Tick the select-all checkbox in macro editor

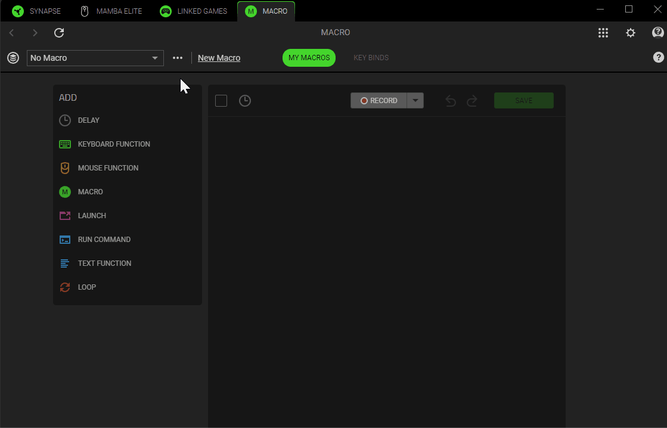tap(221, 101)
